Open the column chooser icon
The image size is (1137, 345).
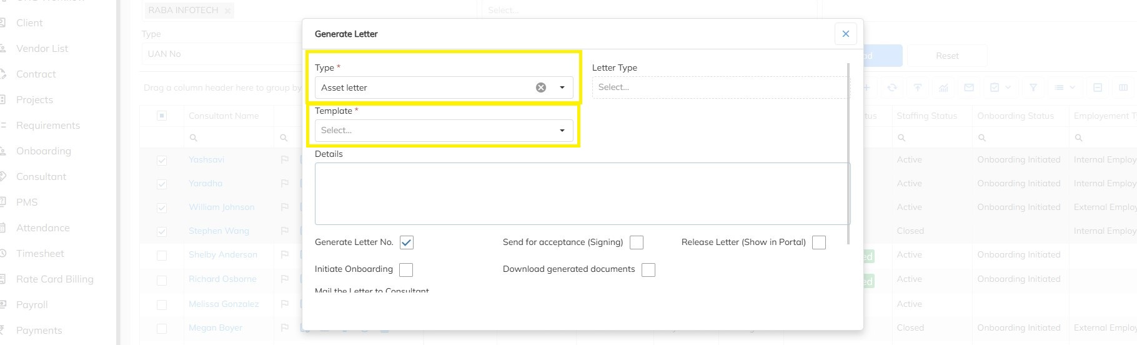[1123, 88]
